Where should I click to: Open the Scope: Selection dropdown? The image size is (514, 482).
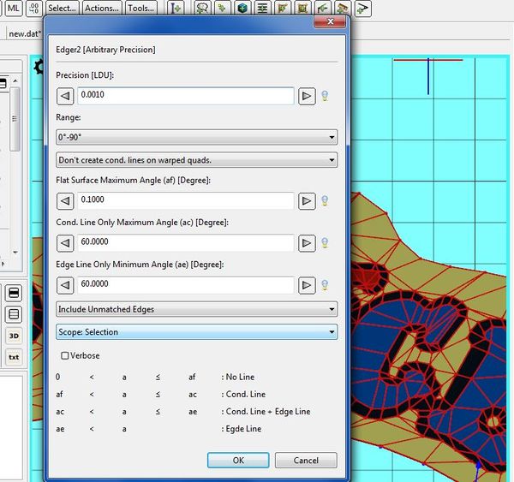pyautogui.click(x=196, y=331)
